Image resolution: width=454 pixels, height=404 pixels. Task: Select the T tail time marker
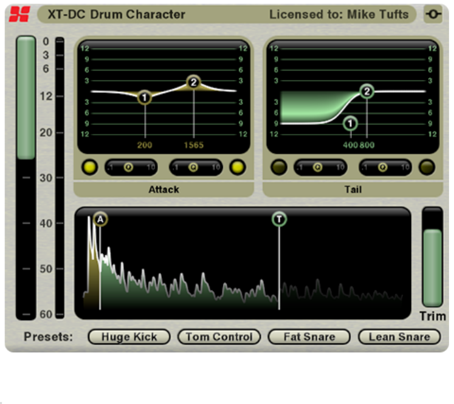[x=279, y=219]
